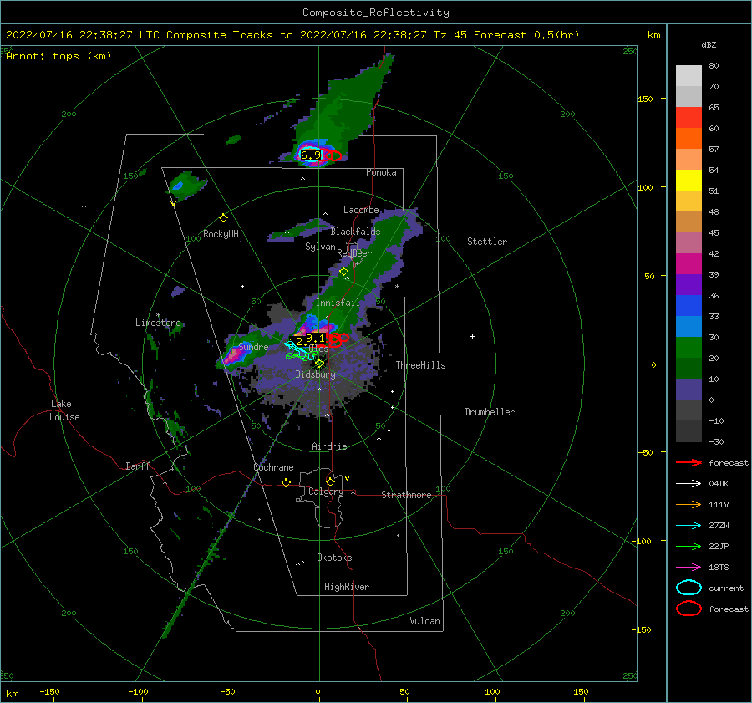Click the Vulcan city label
Image resolution: width=752 pixels, height=703 pixels.
coord(425,621)
